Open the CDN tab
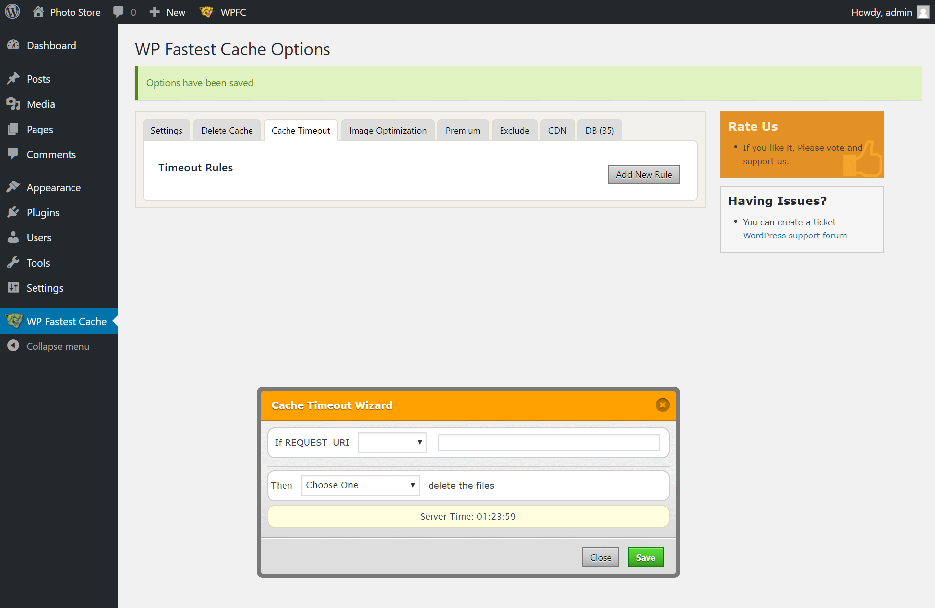 click(x=557, y=131)
